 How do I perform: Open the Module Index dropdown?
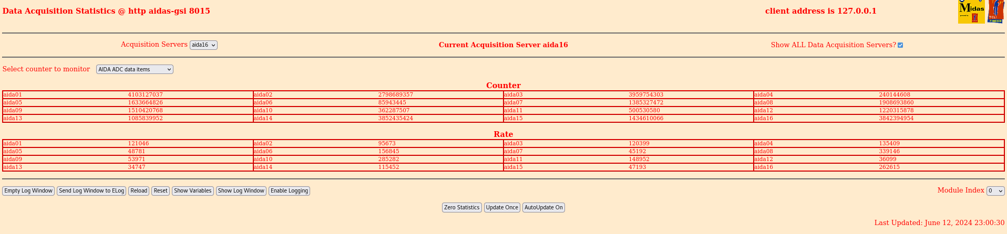(995, 191)
